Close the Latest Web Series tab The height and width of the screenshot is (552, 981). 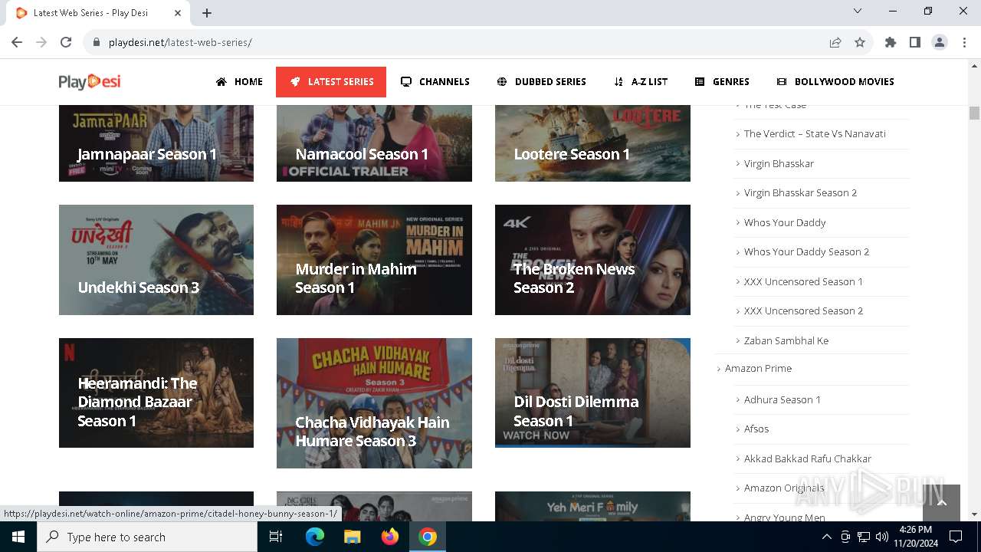tap(179, 13)
